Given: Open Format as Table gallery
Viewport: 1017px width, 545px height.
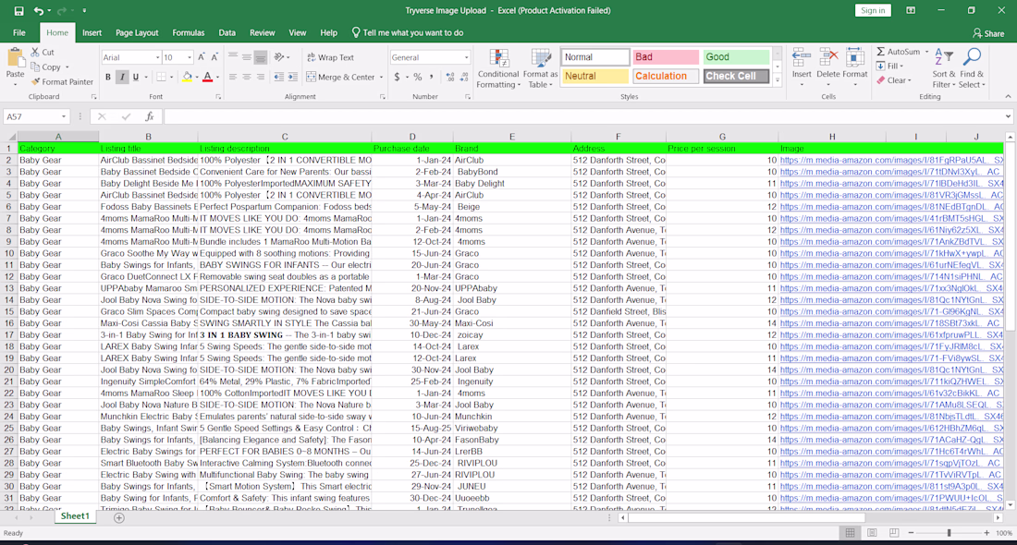Looking at the screenshot, I should coord(540,68).
